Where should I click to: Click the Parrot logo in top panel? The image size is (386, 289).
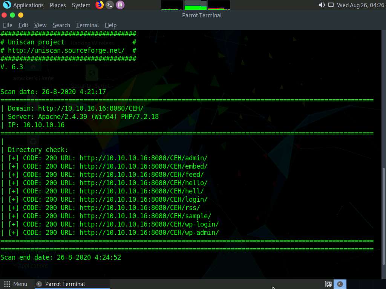point(7,5)
